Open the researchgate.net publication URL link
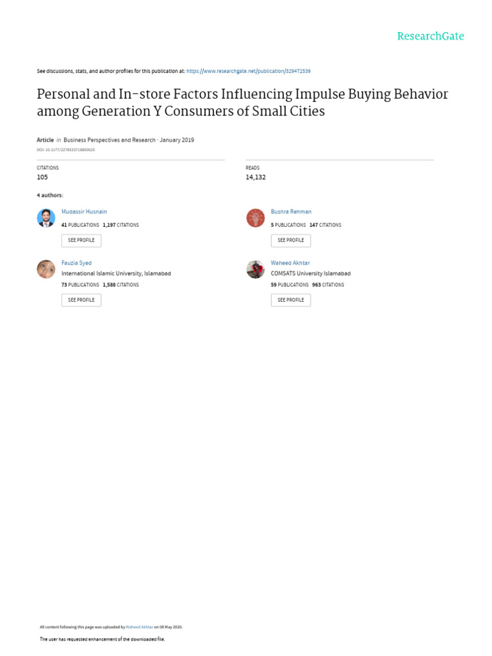Image resolution: width=492 pixels, height=656 pixels. 249,71
